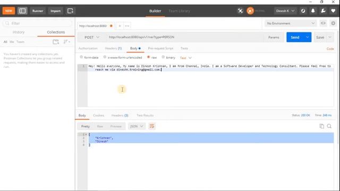
Task: Click the "Krishnan" response value
Action: [x=104, y=138]
